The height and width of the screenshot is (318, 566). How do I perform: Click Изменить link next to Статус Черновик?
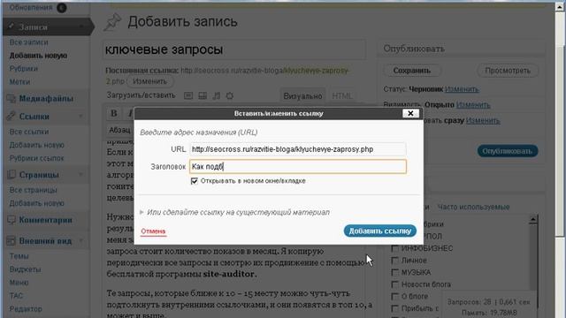(x=462, y=89)
